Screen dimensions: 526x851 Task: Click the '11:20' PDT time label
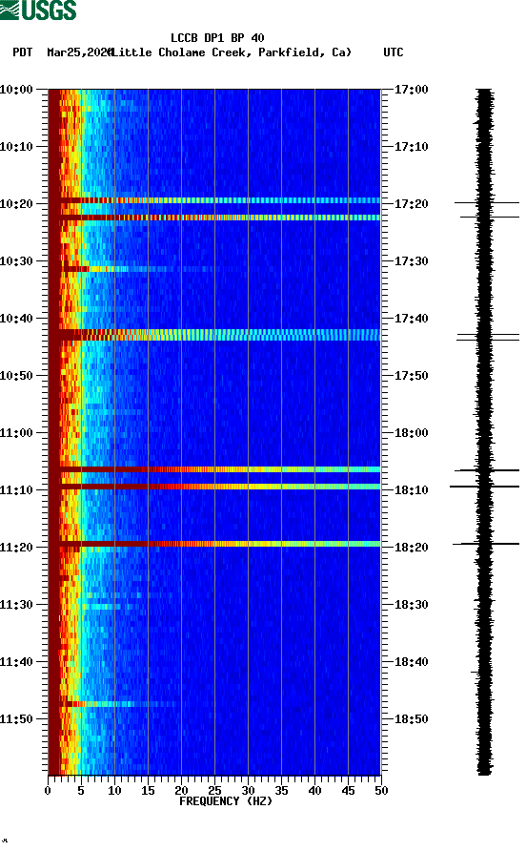[16, 548]
